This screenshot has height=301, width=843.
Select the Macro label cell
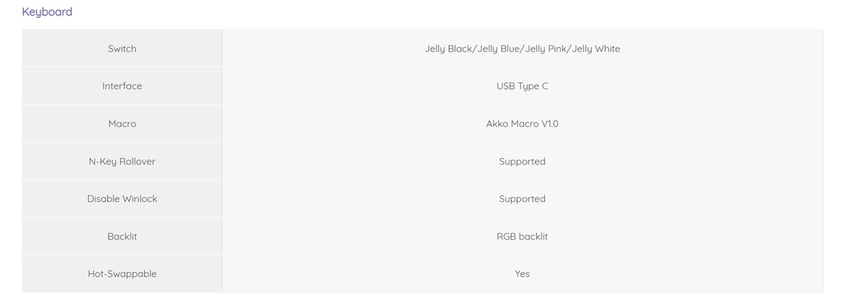(122, 123)
